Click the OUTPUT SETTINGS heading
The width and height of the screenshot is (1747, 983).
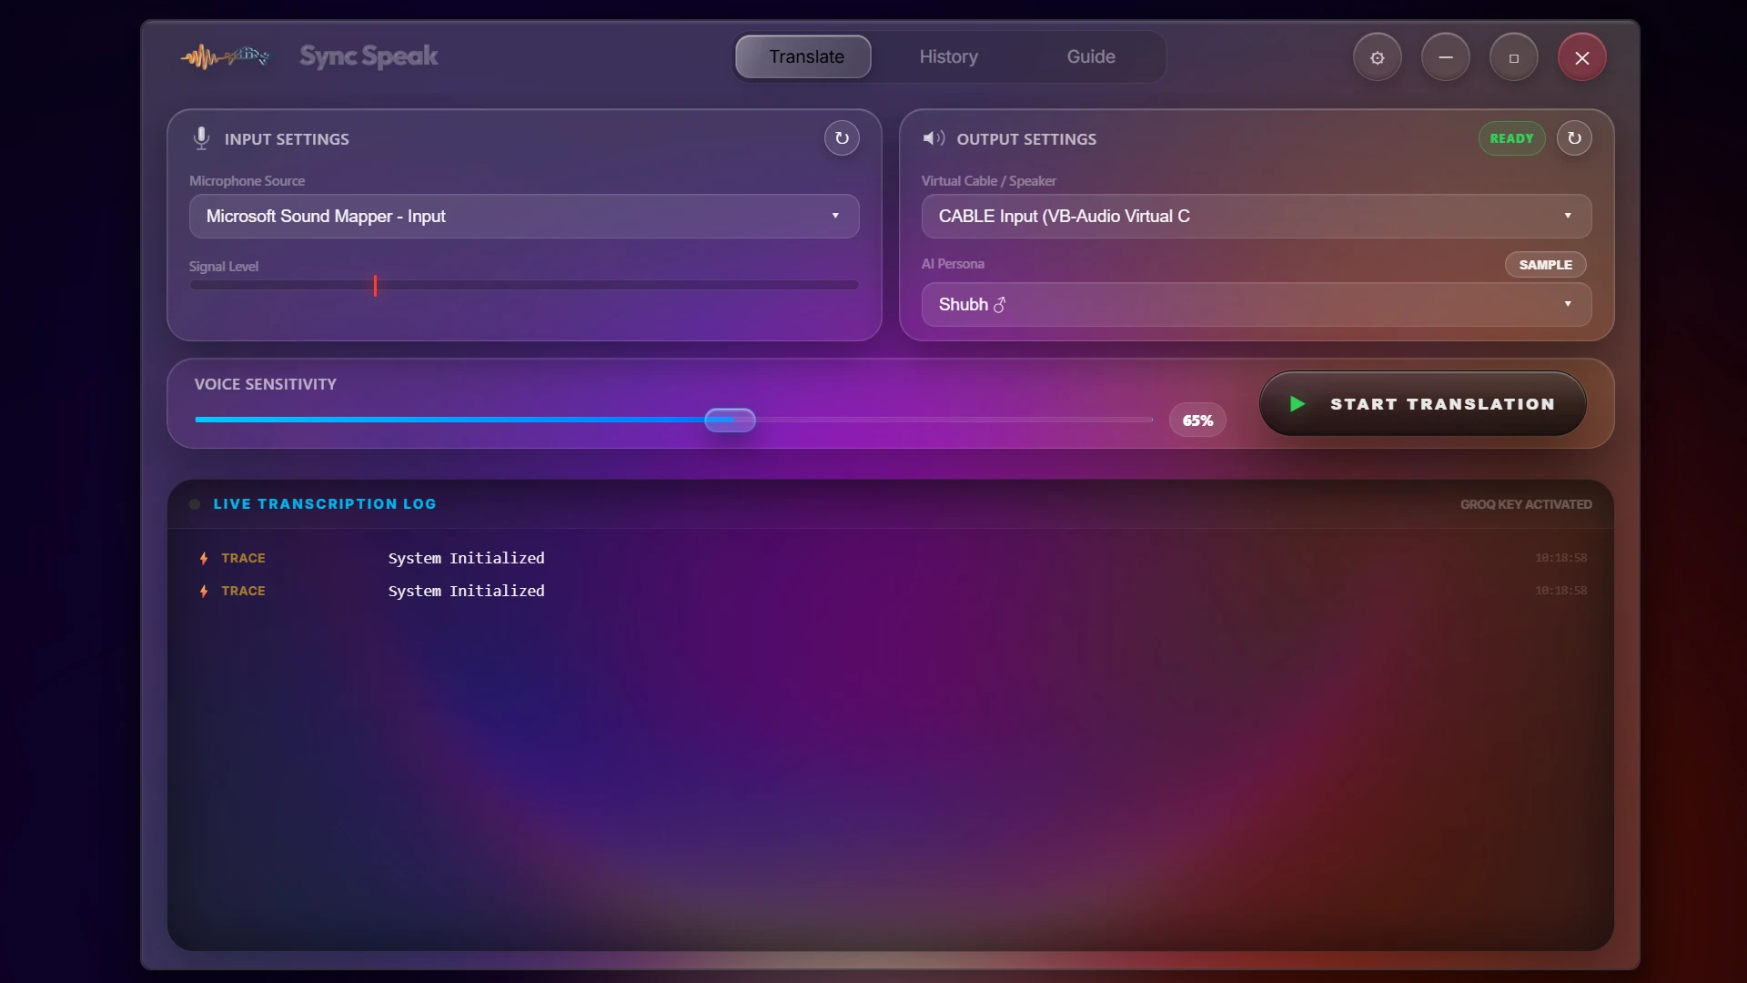1026,139
